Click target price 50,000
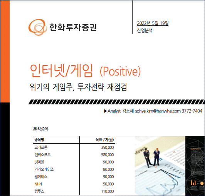This screenshot has height=196, width=205. click(108, 184)
